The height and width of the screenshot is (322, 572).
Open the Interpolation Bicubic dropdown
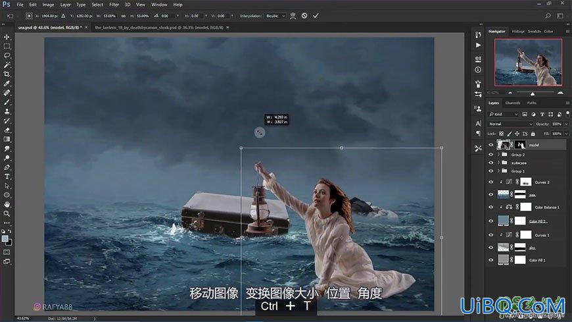[x=275, y=16]
